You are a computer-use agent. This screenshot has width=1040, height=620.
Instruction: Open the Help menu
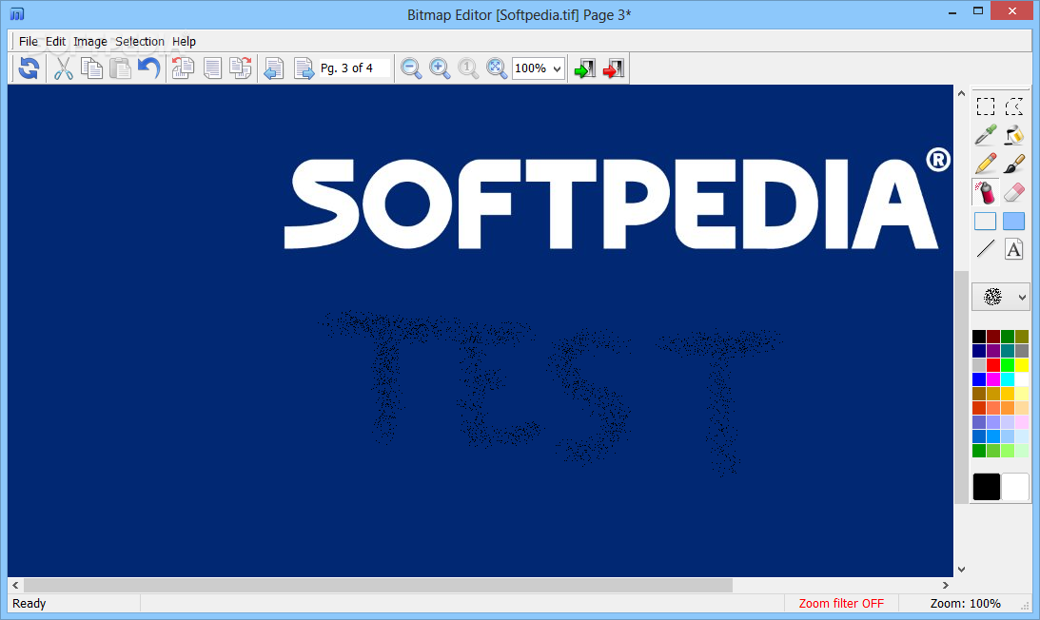tap(184, 41)
